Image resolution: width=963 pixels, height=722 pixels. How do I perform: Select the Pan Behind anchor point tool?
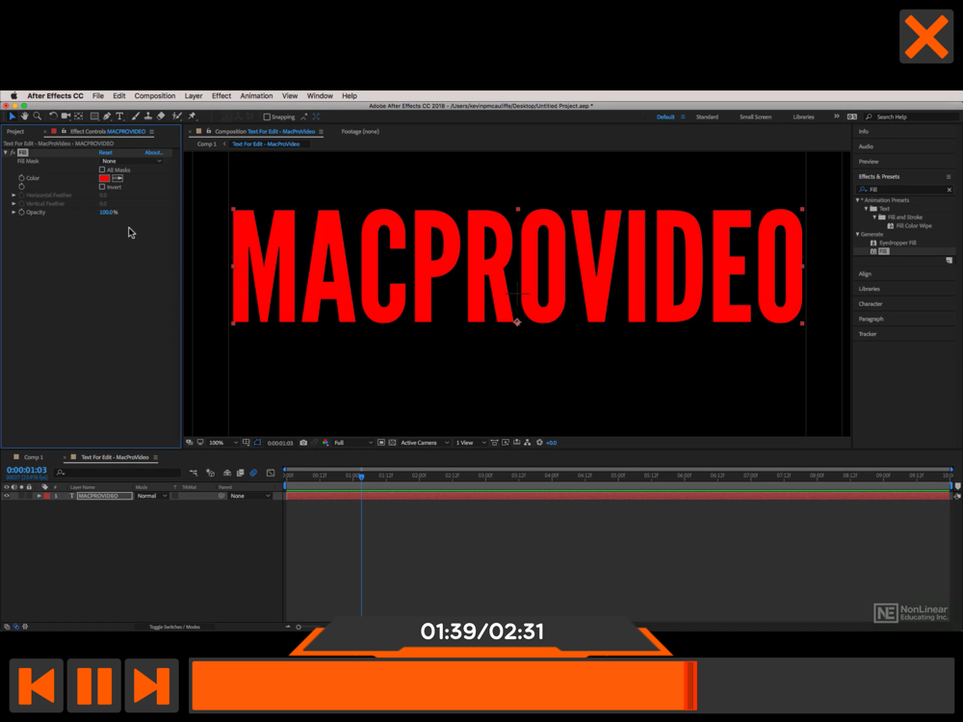tap(79, 116)
